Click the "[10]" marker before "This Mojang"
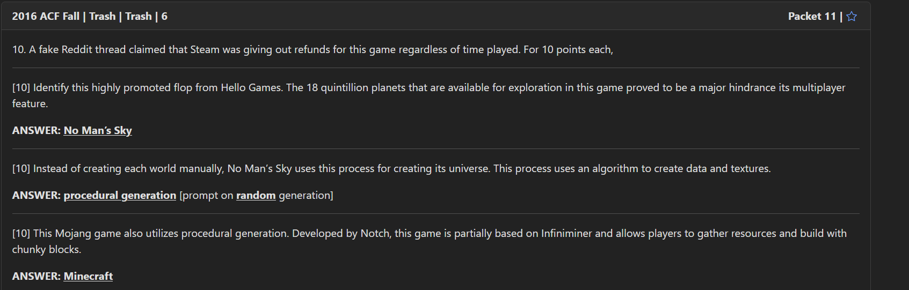Screen dimensions: 909x290 coord(21,234)
